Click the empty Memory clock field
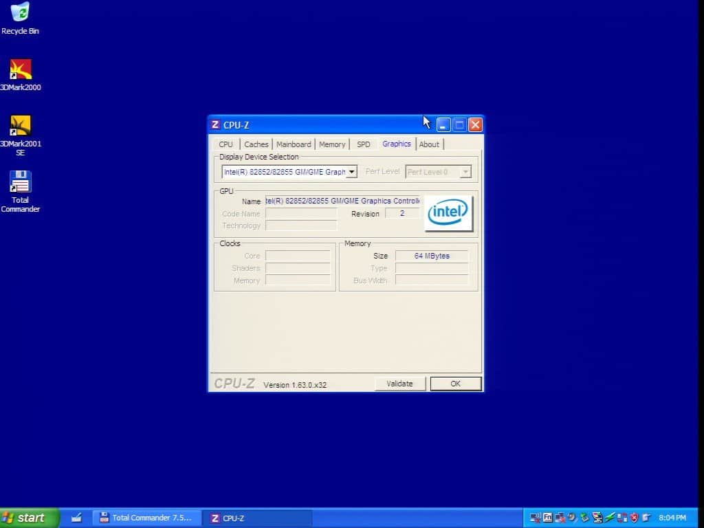The height and width of the screenshot is (528, 704). click(x=298, y=280)
